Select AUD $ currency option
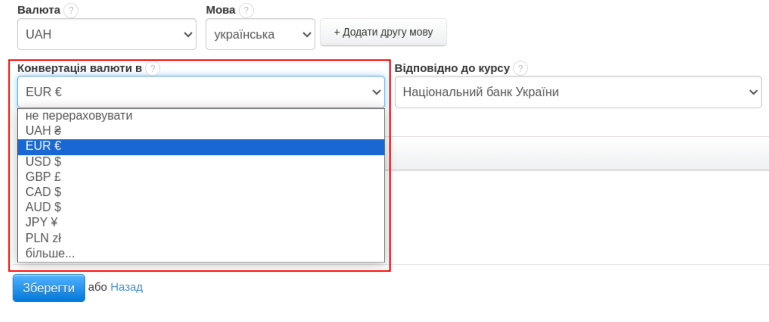The height and width of the screenshot is (322, 769). tap(44, 207)
